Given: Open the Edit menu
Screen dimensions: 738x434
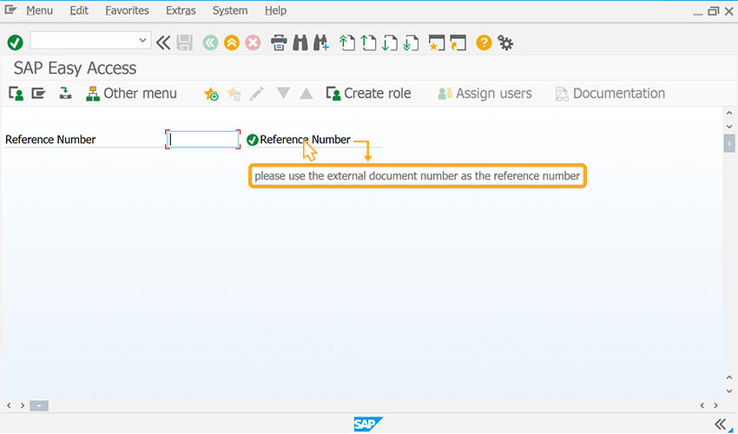Looking at the screenshot, I should 79,10.
